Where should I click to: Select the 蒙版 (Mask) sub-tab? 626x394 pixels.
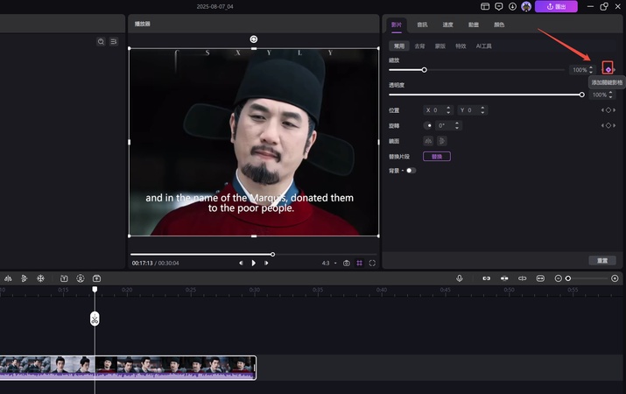pos(440,46)
